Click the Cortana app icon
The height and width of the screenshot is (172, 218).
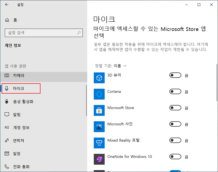coord(99,94)
